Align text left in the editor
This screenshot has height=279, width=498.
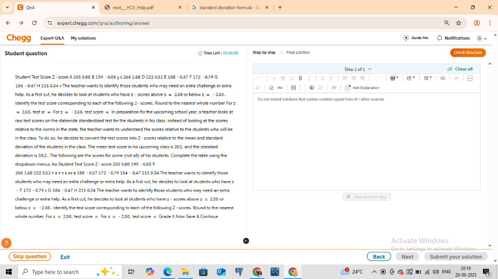point(345,78)
